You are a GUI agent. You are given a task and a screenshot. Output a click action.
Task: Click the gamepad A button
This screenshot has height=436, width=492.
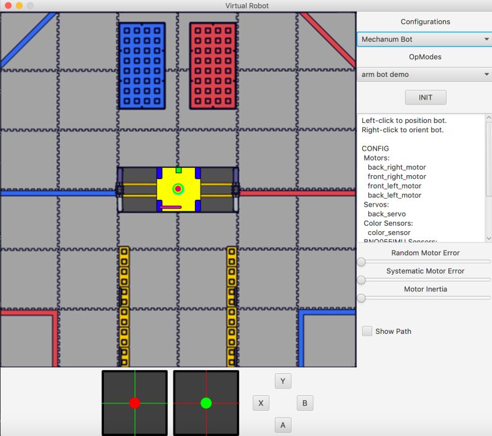(x=283, y=425)
